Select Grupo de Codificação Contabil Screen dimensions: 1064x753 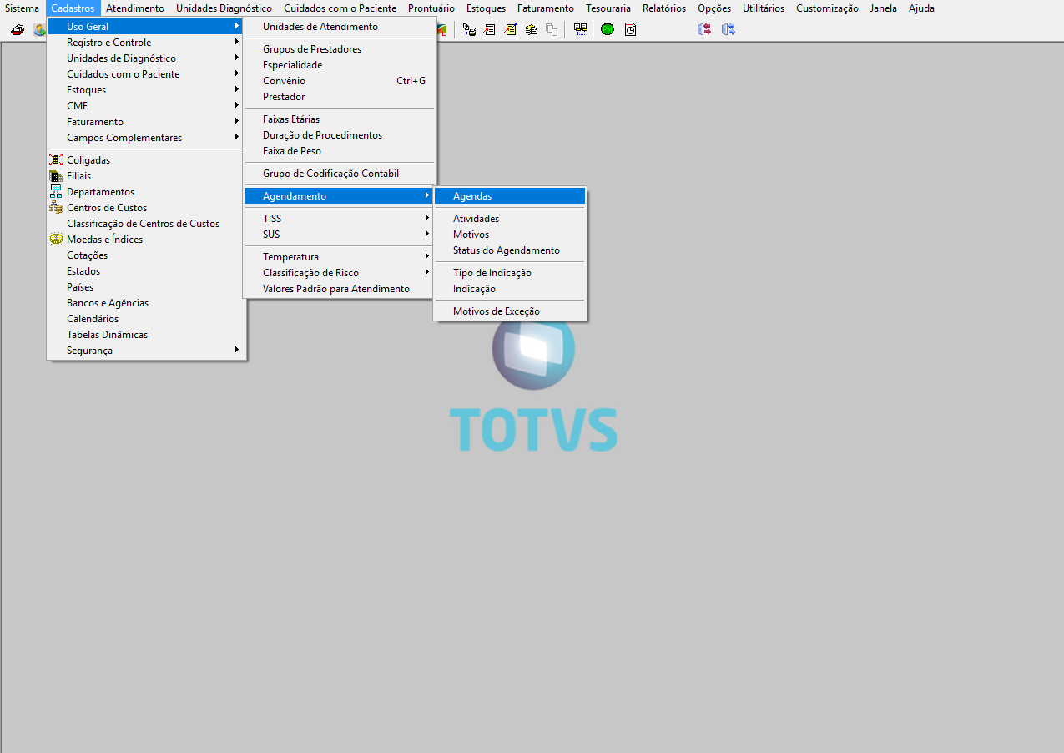point(338,174)
